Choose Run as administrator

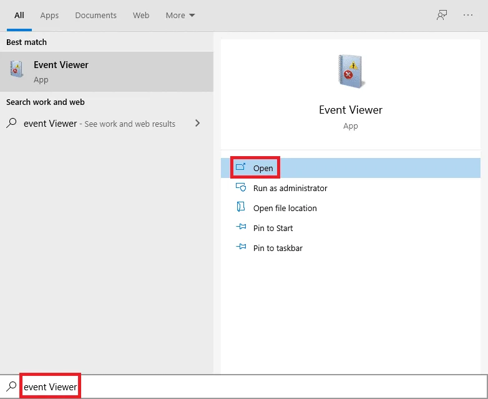pyautogui.click(x=351, y=188)
